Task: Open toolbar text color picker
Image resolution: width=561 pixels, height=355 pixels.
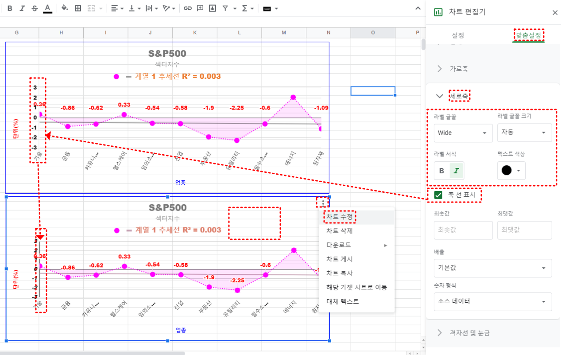Action: pyautogui.click(x=47, y=8)
